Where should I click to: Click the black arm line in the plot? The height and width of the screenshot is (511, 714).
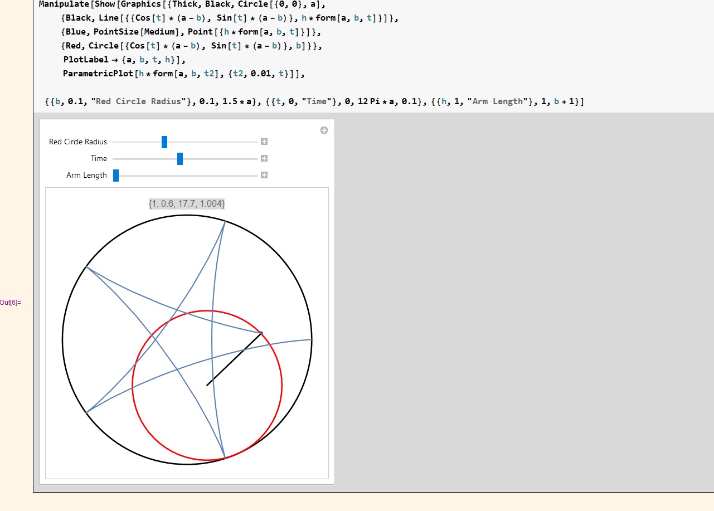(x=234, y=359)
